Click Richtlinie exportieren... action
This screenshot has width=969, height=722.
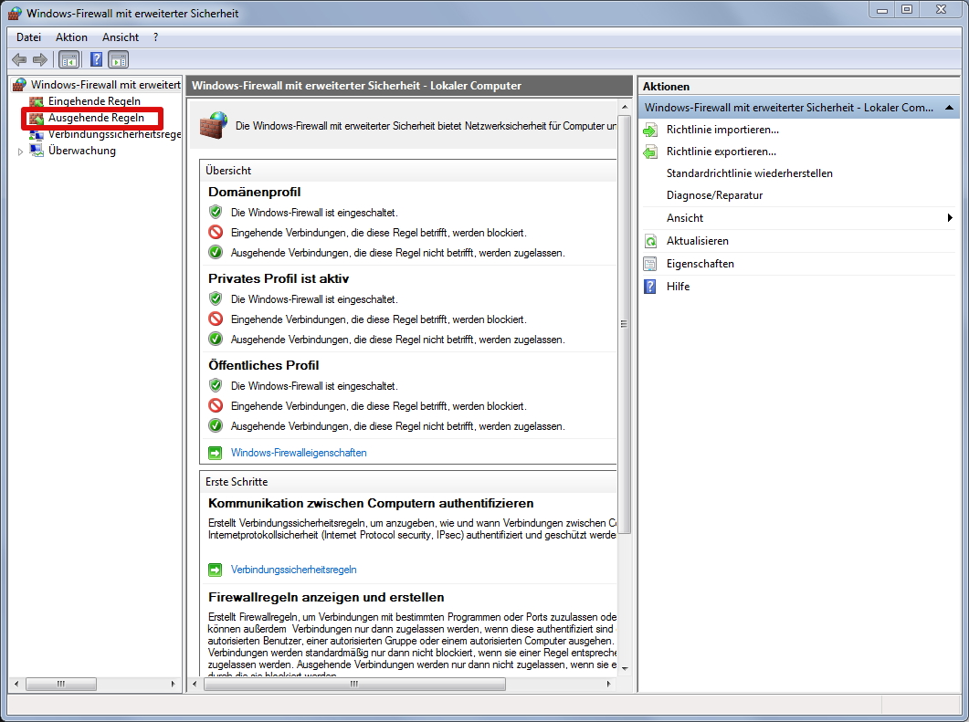tap(721, 152)
